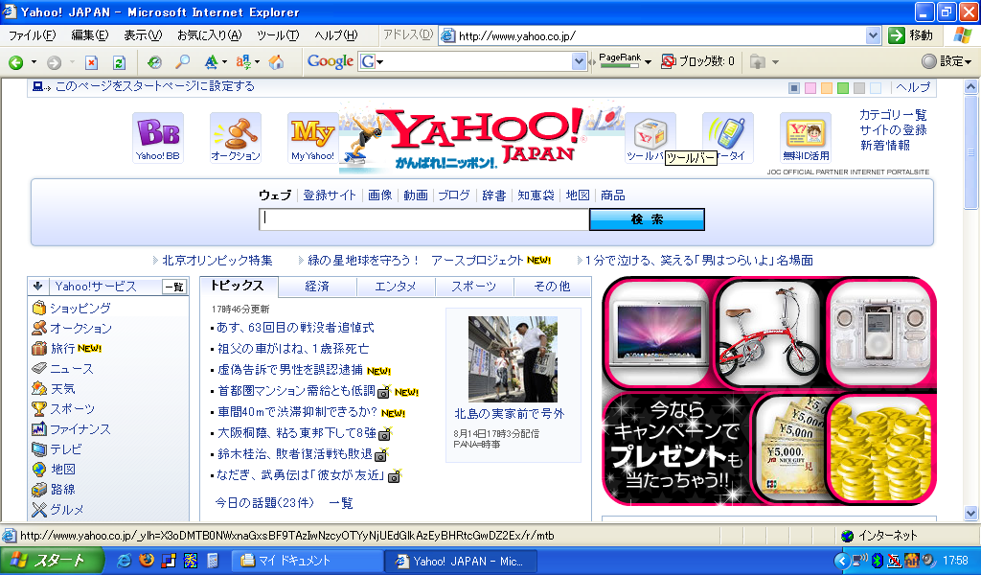This screenshot has width=981, height=575.
Task: Expand the Google search box dropdown
Action: (x=578, y=61)
